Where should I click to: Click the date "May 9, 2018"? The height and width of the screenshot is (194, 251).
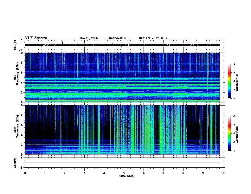click(88, 38)
